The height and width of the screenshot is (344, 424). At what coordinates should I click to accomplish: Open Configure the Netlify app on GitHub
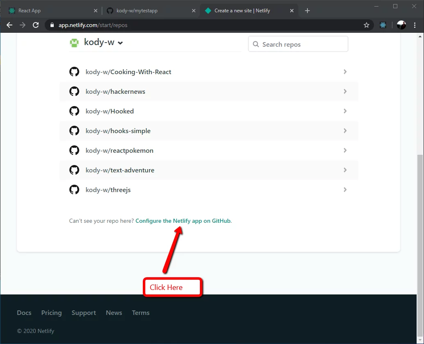coord(183,221)
